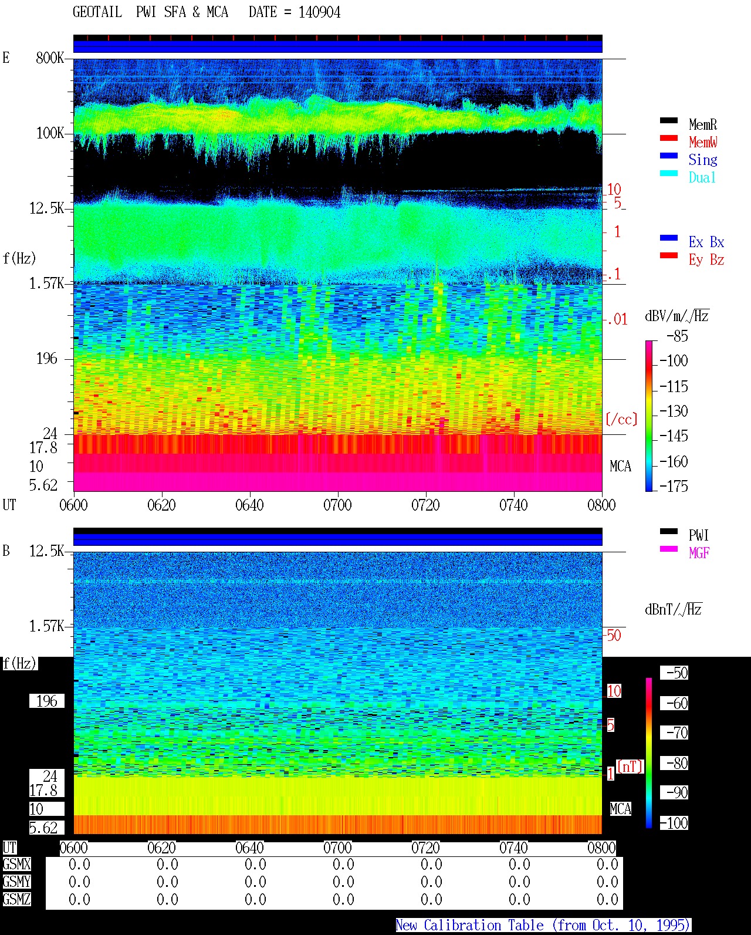Click the GSMX row label

[x=16, y=864]
